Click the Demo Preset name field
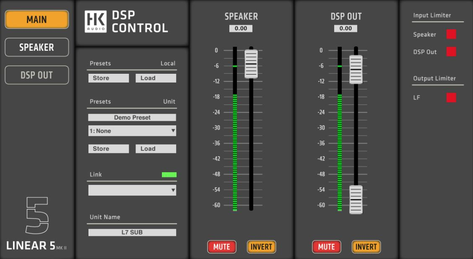This screenshot has height=259, width=473. tap(132, 118)
